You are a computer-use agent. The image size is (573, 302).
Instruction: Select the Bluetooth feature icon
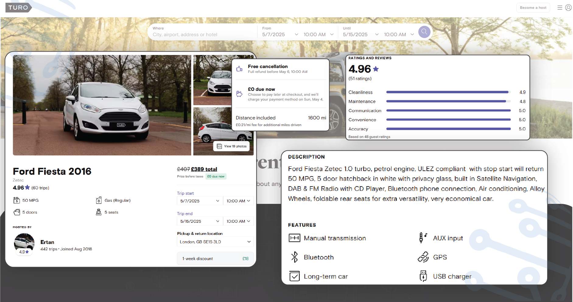(294, 257)
